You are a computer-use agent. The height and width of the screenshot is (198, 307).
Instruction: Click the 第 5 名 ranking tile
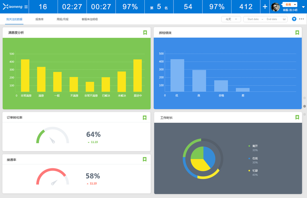pos(159,7)
